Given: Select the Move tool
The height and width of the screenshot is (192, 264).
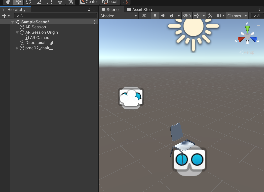Looking at the screenshot, I should click(x=18, y=2).
